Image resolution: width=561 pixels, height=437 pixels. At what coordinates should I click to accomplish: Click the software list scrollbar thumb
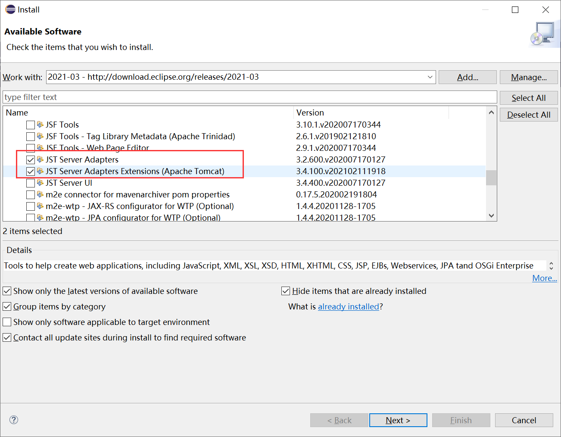pyautogui.click(x=491, y=178)
